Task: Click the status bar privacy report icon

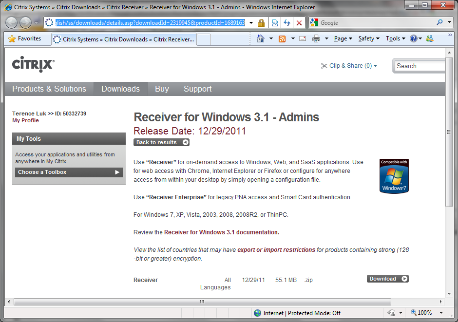Action: [x=391, y=313]
